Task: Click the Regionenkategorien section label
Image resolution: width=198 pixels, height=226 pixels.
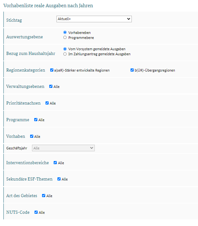Action: (x=26, y=70)
